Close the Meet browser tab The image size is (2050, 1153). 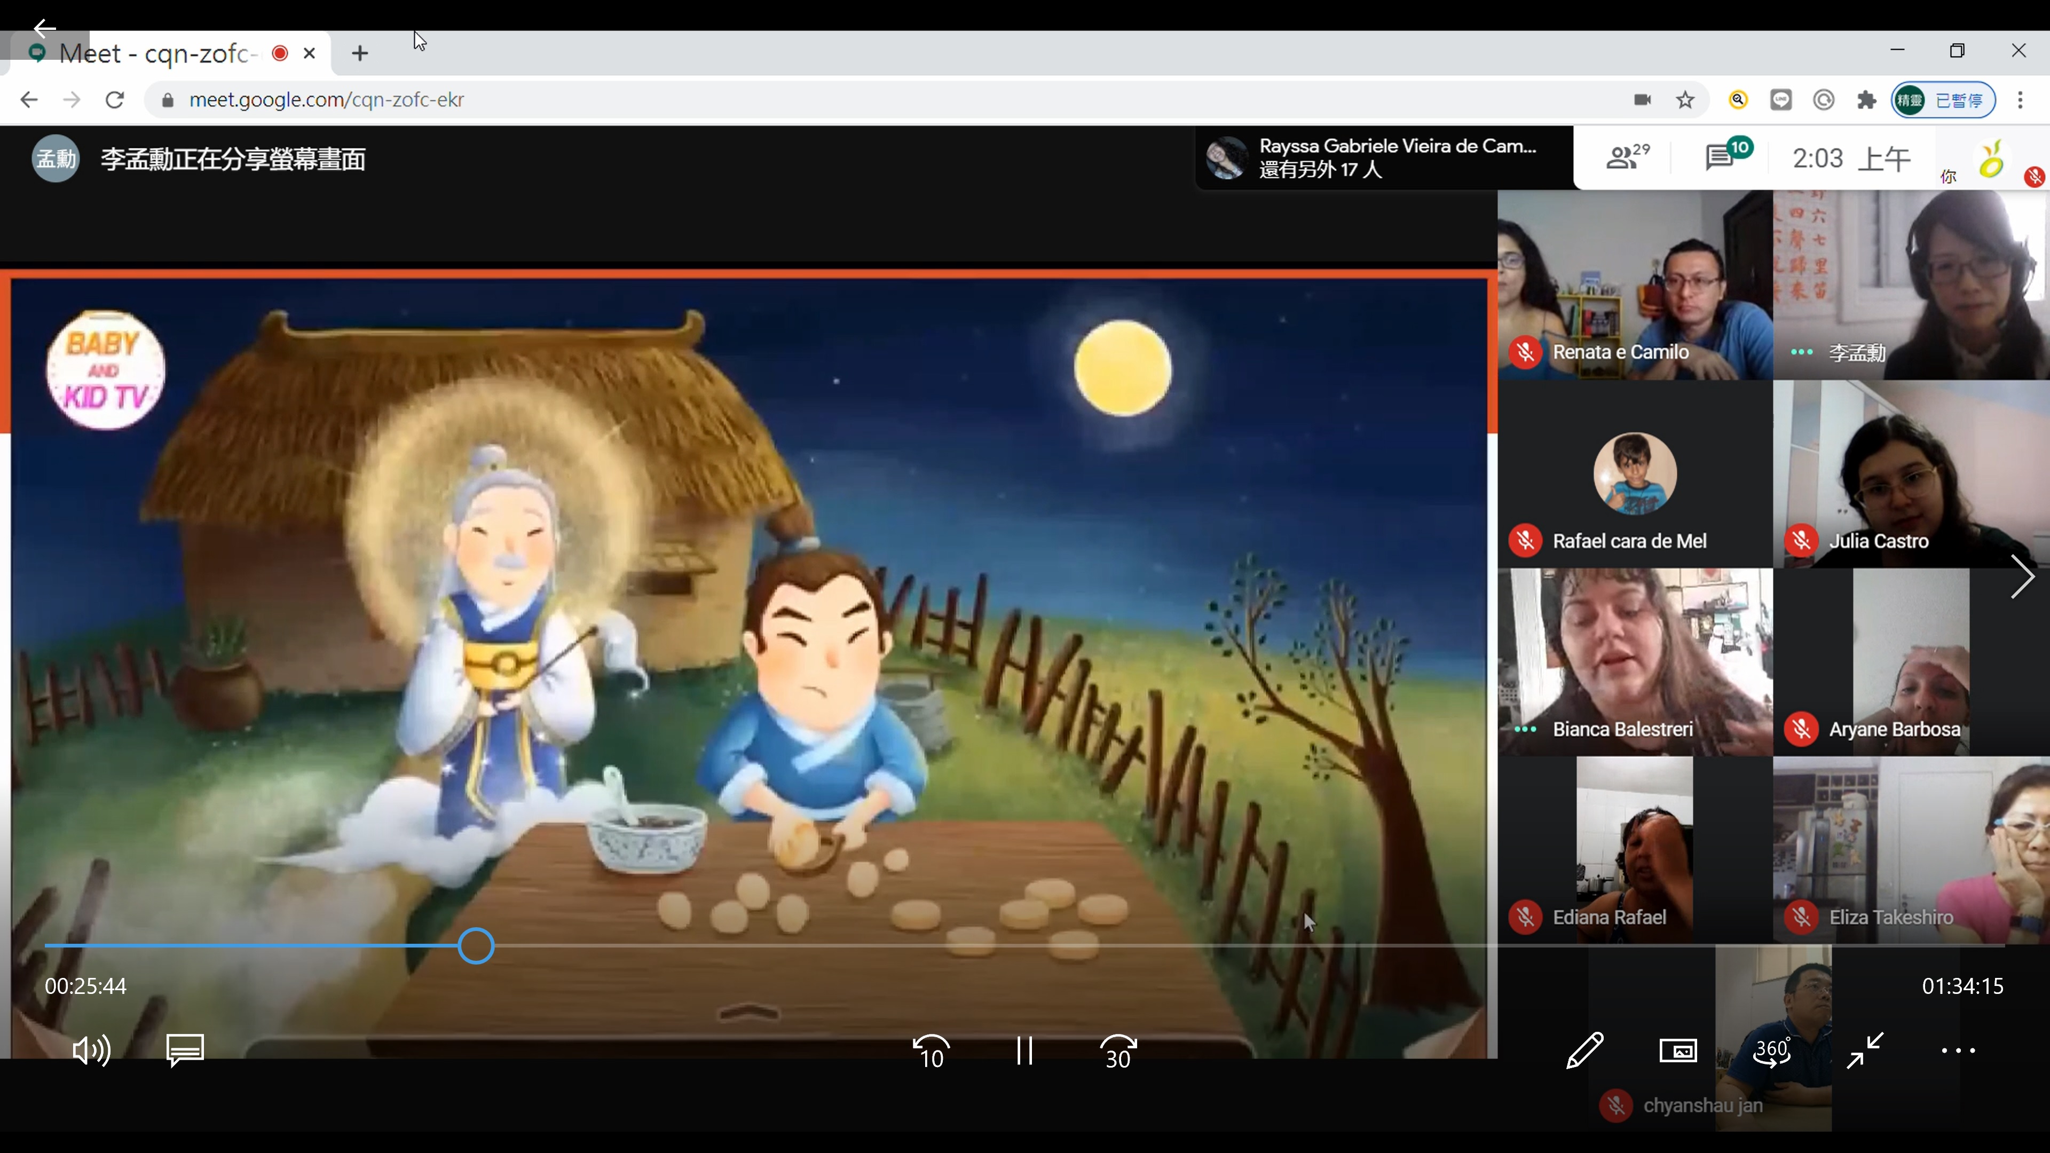[310, 53]
